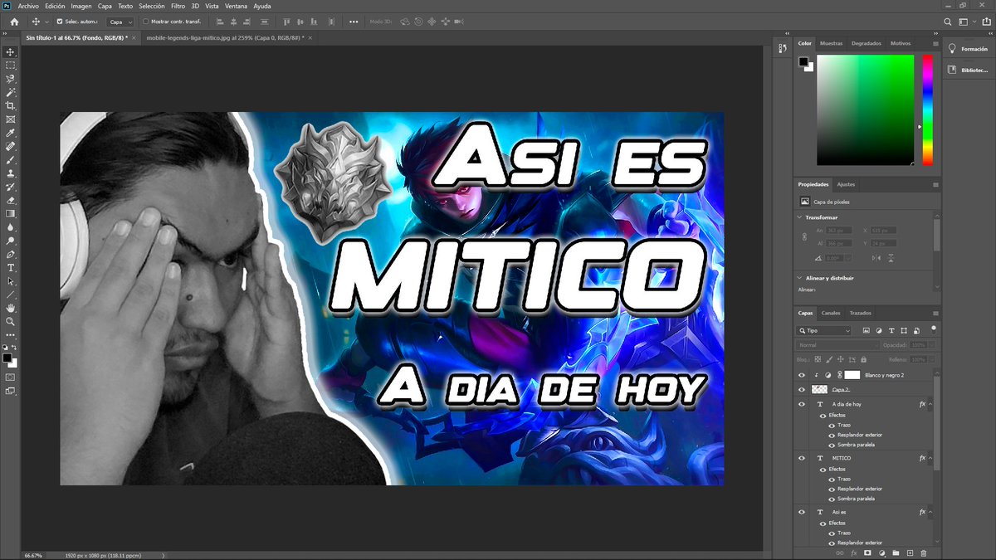Select the Crop tool
The image size is (996, 560).
tap(11, 105)
